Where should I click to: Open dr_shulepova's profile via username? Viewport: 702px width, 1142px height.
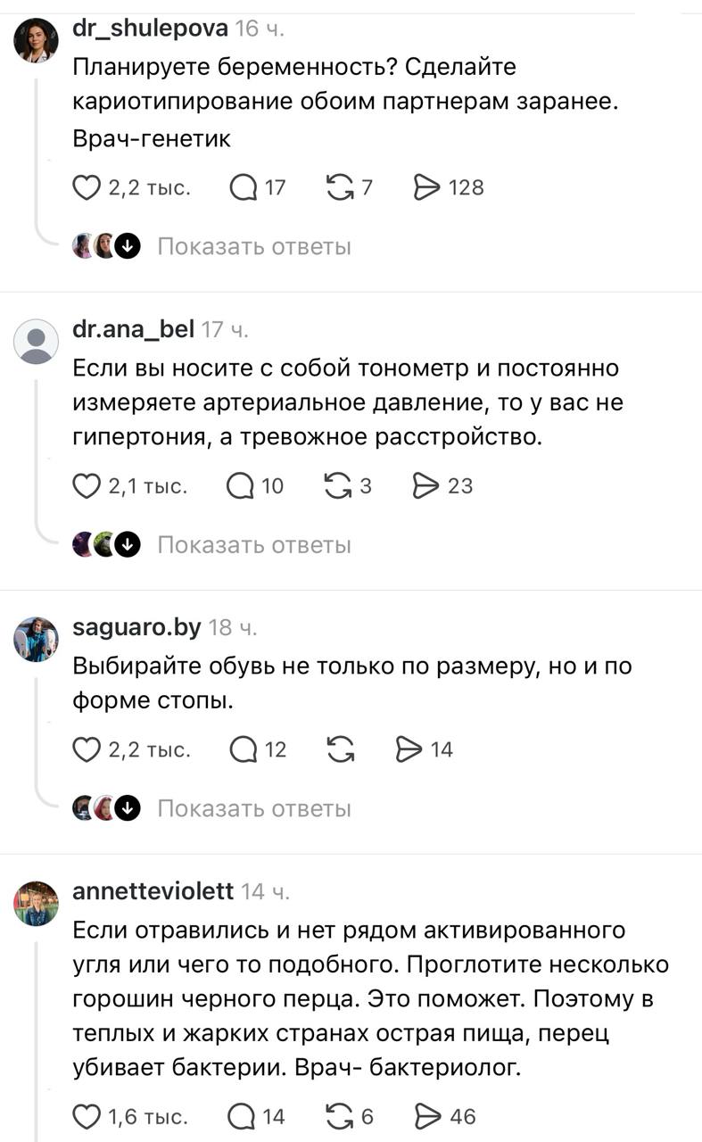point(149,29)
